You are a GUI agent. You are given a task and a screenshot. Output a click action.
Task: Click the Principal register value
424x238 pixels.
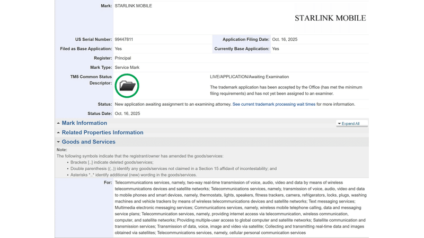pos(123,58)
